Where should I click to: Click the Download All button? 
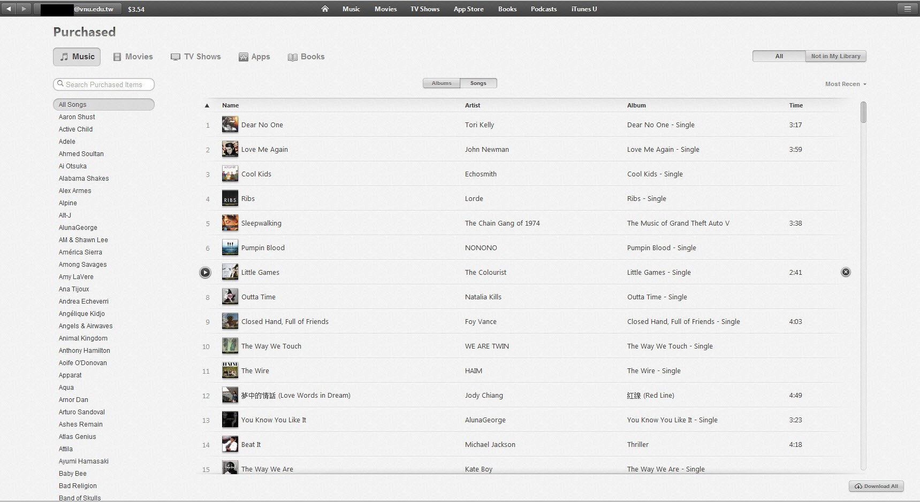point(876,486)
